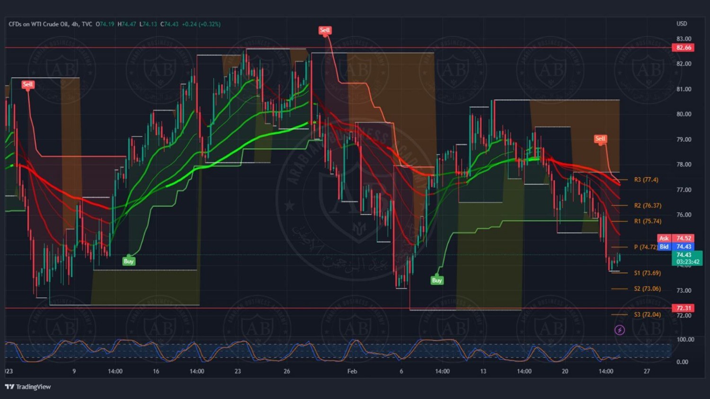Click date 9 on the time axis
Image resolution: width=710 pixels, height=399 pixels.
pyautogui.click(x=74, y=372)
